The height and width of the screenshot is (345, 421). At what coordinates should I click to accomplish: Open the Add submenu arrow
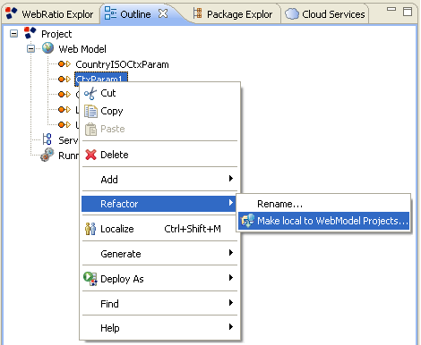(231, 179)
